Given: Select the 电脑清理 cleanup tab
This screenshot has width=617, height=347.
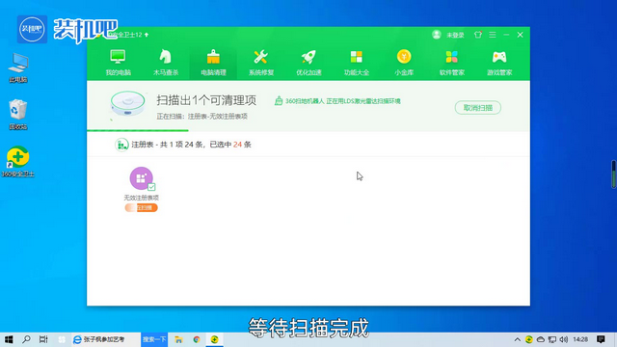Looking at the screenshot, I should coord(213,62).
